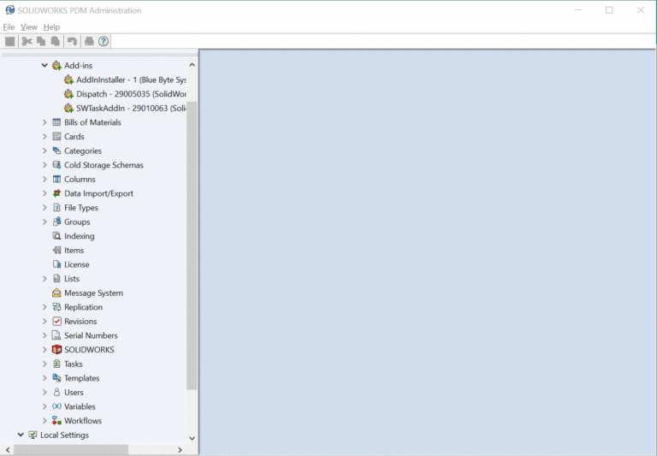Click the Templates icon
657x456 pixels.
(x=56, y=378)
